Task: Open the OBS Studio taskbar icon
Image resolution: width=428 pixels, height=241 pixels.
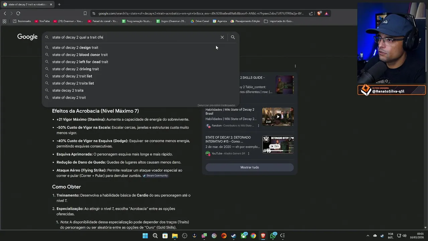Action: (185, 236)
